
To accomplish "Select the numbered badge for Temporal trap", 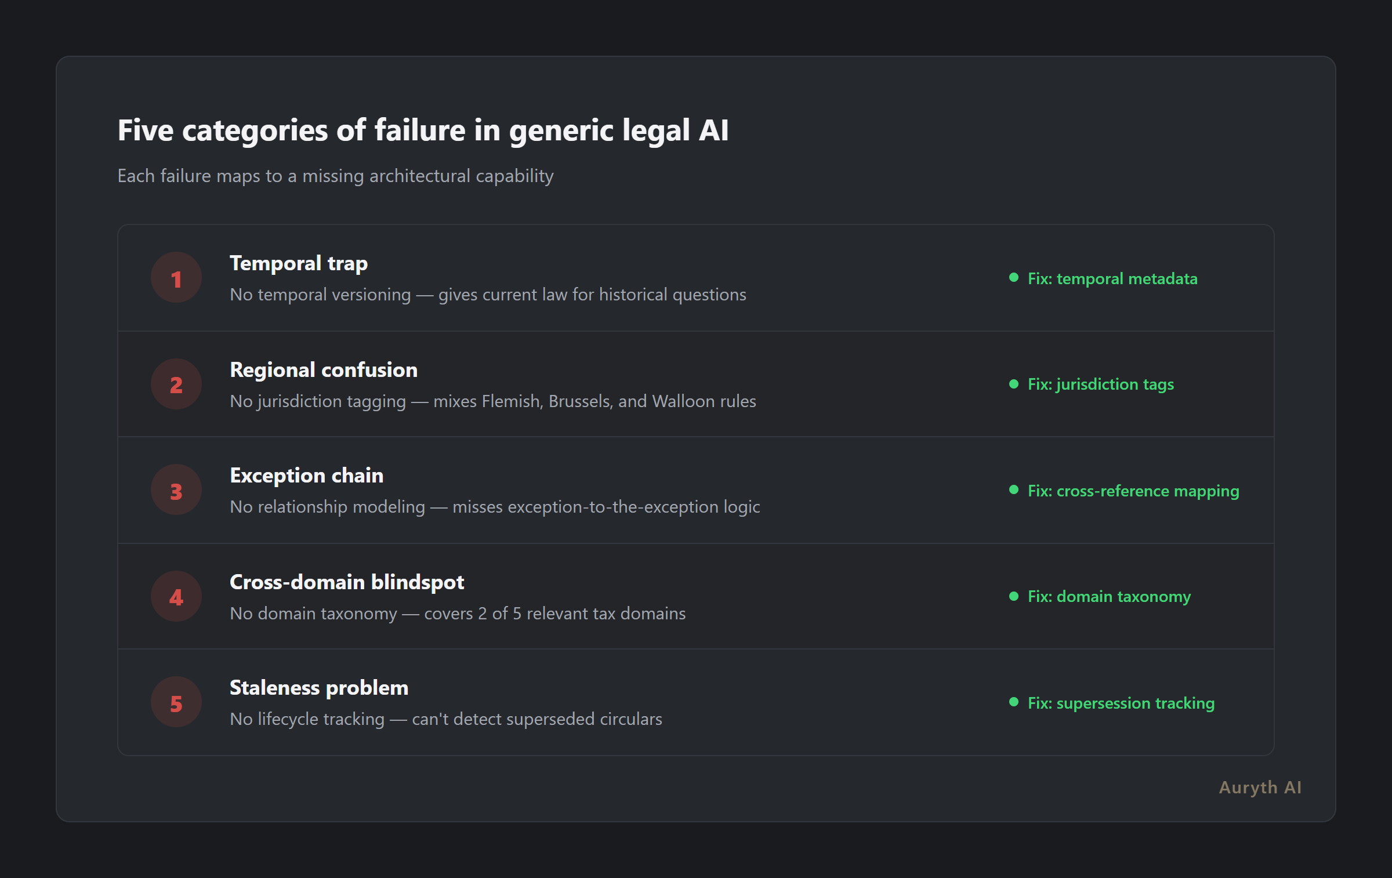I will tap(176, 277).
